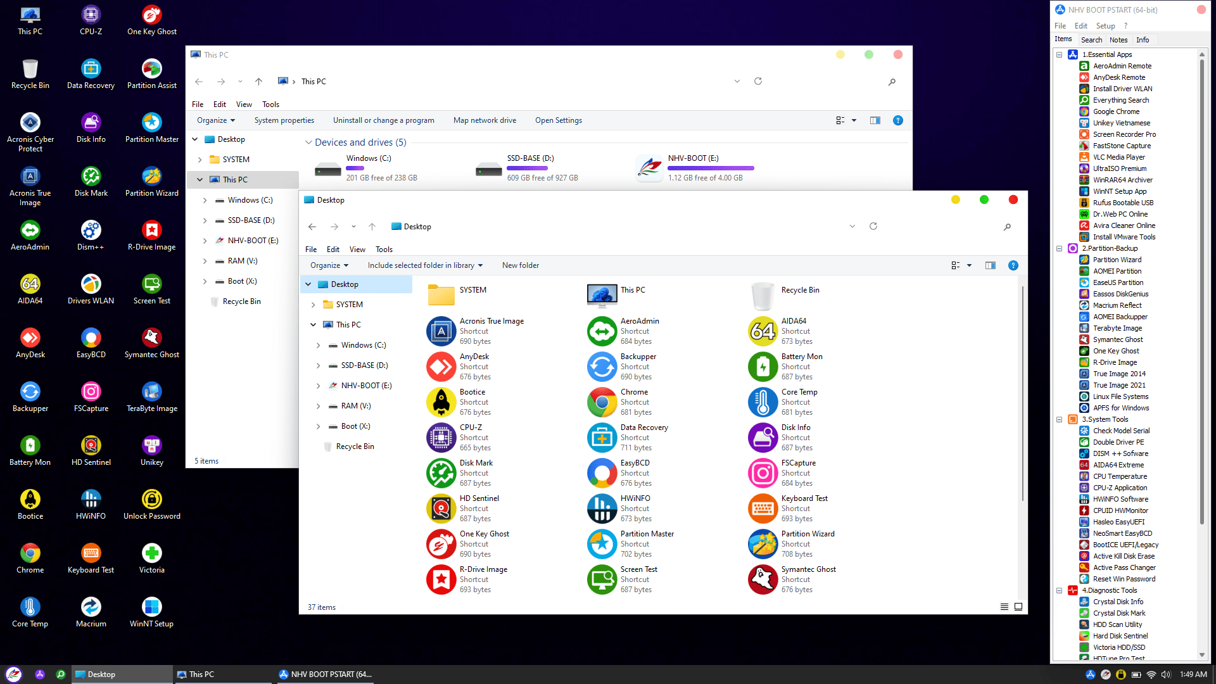Select Battery Mon shortcut in Desktop window
The image size is (1216, 684).
tap(786, 367)
